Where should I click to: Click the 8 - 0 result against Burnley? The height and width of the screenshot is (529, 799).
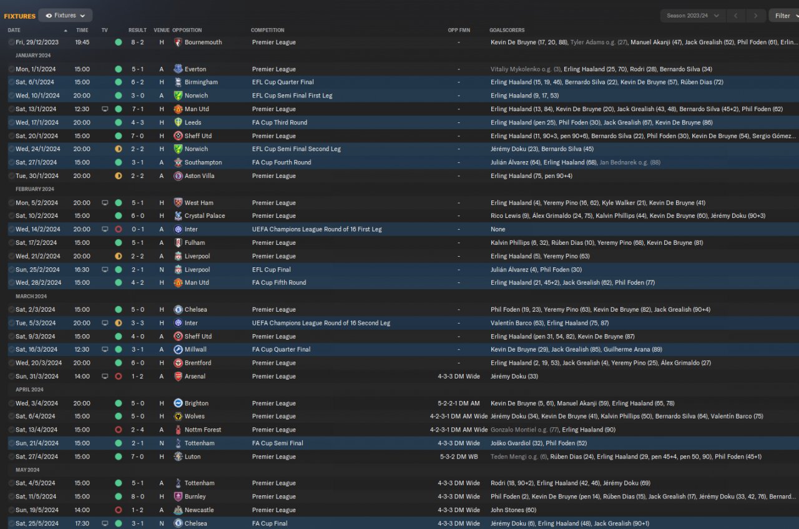point(137,497)
